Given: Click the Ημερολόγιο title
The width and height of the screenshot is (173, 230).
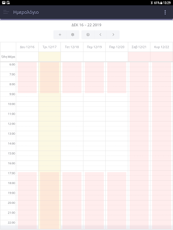Looking at the screenshot, I should [26, 12].
